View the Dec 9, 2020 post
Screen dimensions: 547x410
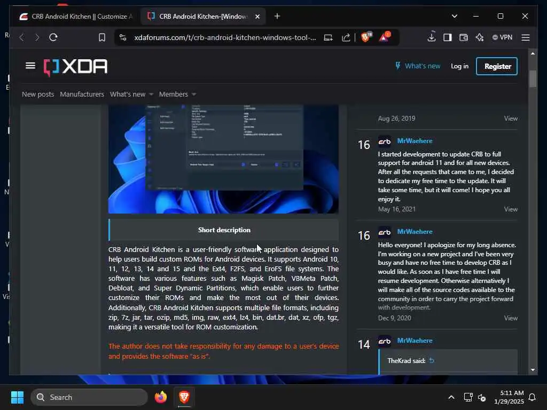511,318
